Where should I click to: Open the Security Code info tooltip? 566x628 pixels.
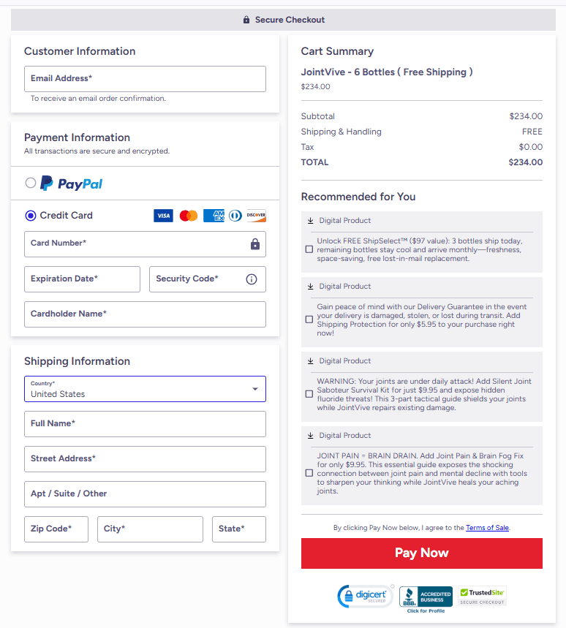point(252,279)
